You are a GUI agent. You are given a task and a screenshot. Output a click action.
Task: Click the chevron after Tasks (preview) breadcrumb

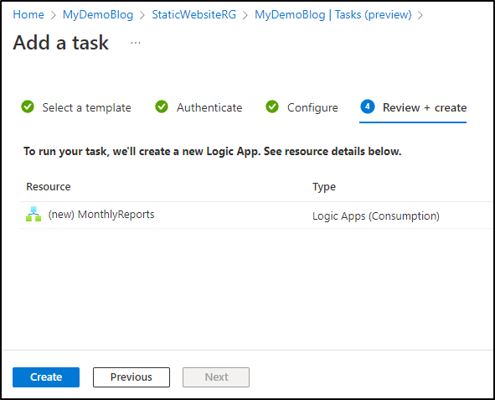[x=420, y=15]
